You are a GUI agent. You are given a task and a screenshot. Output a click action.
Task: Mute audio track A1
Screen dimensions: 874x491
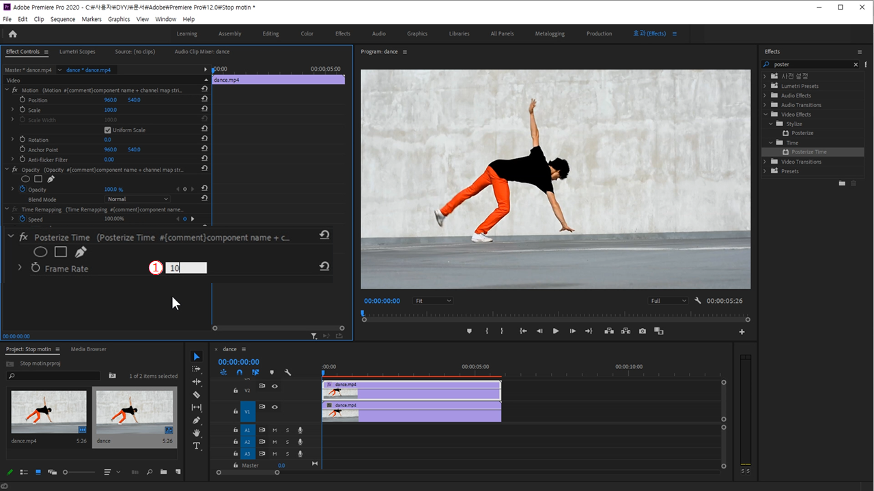point(274,430)
